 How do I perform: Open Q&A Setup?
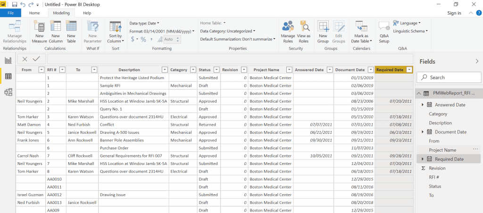[x=384, y=32]
